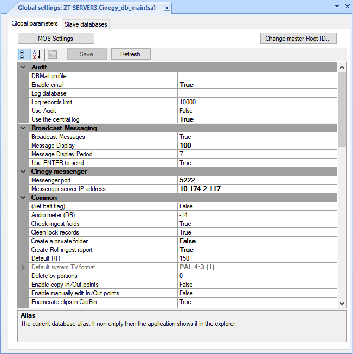
Task: Click the Audio meter value -14
Action: coord(183,215)
